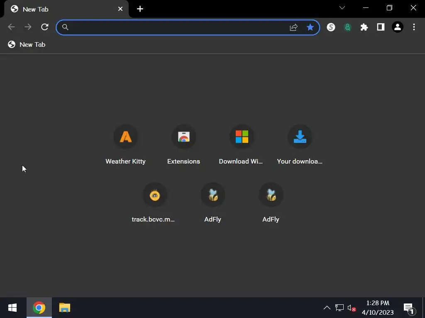This screenshot has width=425, height=318.
Task: Open the Chrome three-dot menu
Action: point(414,27)
